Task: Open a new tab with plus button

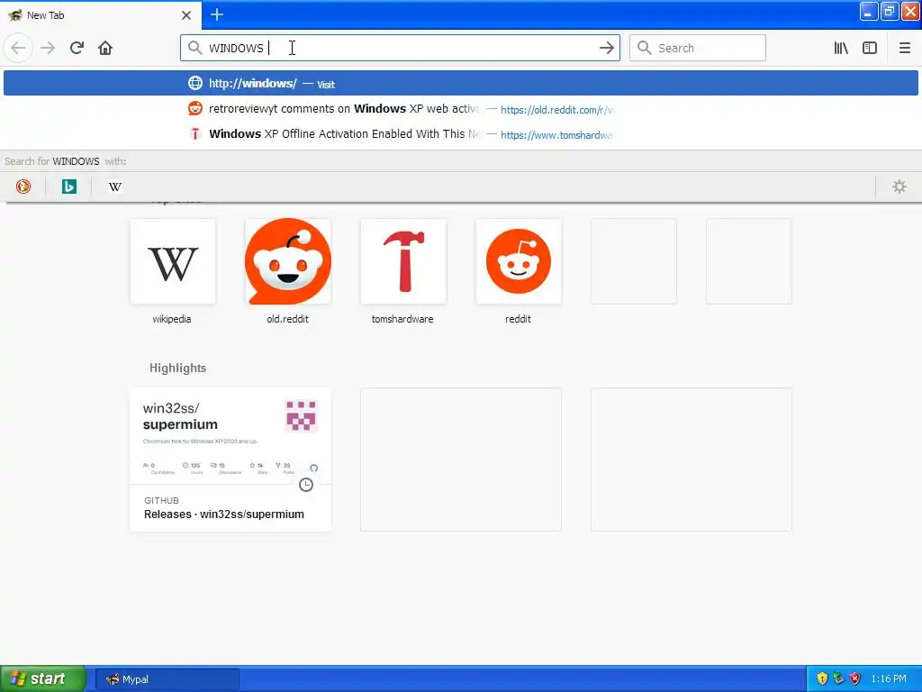Action: [217, 14]
